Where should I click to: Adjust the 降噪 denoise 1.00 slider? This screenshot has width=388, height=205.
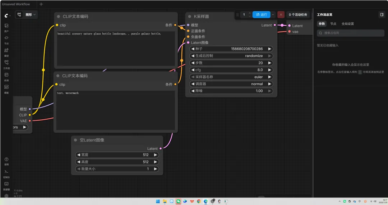(x=231, y=91)
